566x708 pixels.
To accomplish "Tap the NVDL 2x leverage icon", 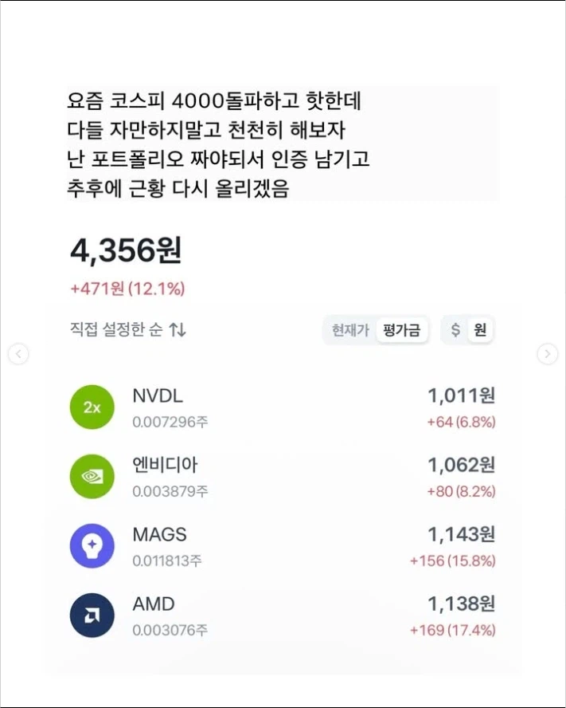I will 92,407.
